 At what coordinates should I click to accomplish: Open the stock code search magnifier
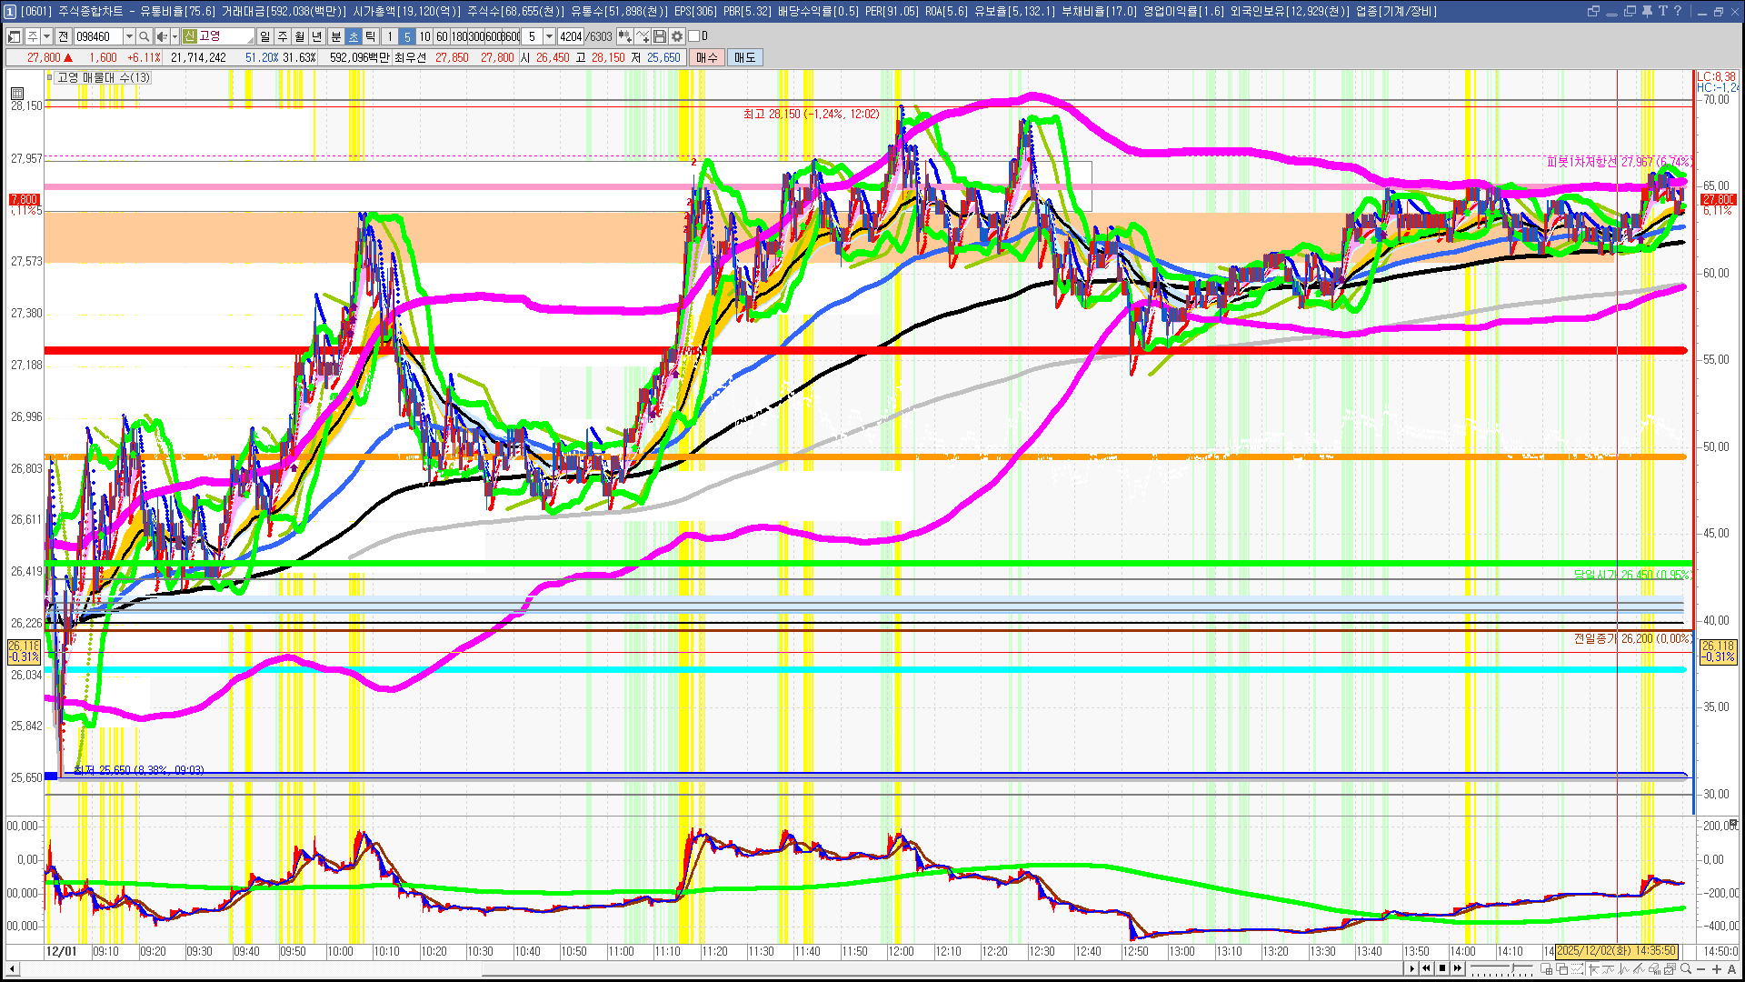145,36
